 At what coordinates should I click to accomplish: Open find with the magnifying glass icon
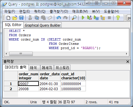(x=74, y=18)
